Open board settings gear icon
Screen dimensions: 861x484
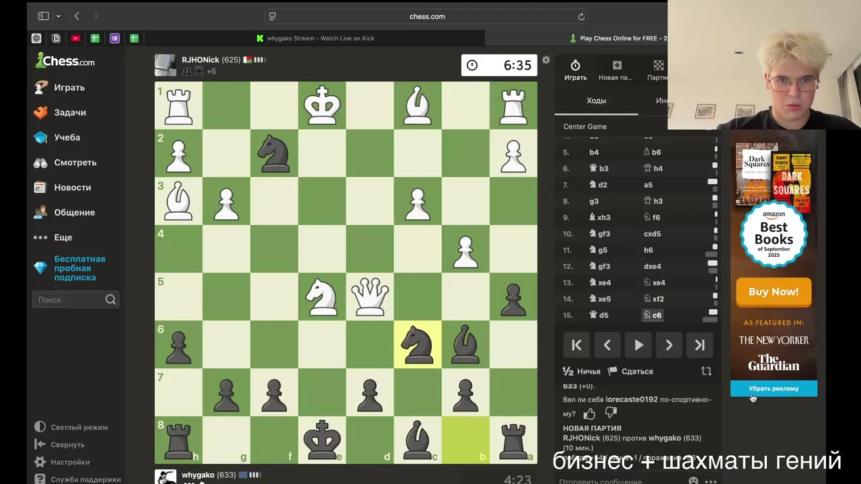point(546,61)
